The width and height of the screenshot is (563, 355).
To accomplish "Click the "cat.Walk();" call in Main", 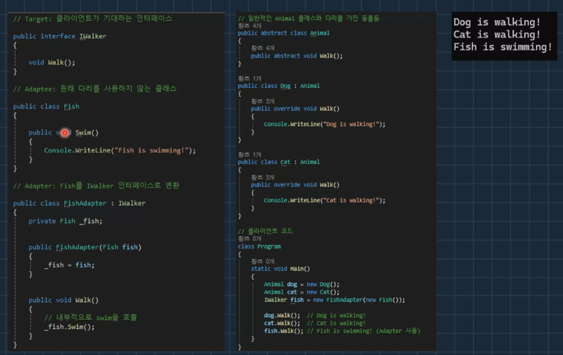I will pyautogui.click(x=282, y=323).
